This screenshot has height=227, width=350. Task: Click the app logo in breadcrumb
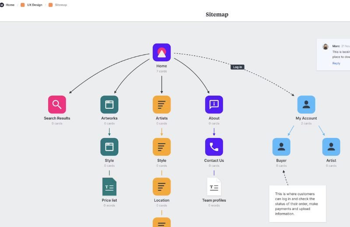point(2,5)
